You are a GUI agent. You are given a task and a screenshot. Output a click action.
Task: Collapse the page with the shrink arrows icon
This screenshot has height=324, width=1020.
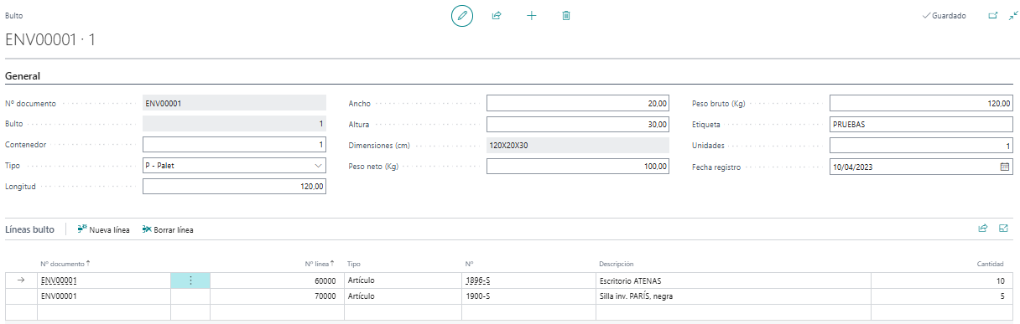coord(1012,16)
